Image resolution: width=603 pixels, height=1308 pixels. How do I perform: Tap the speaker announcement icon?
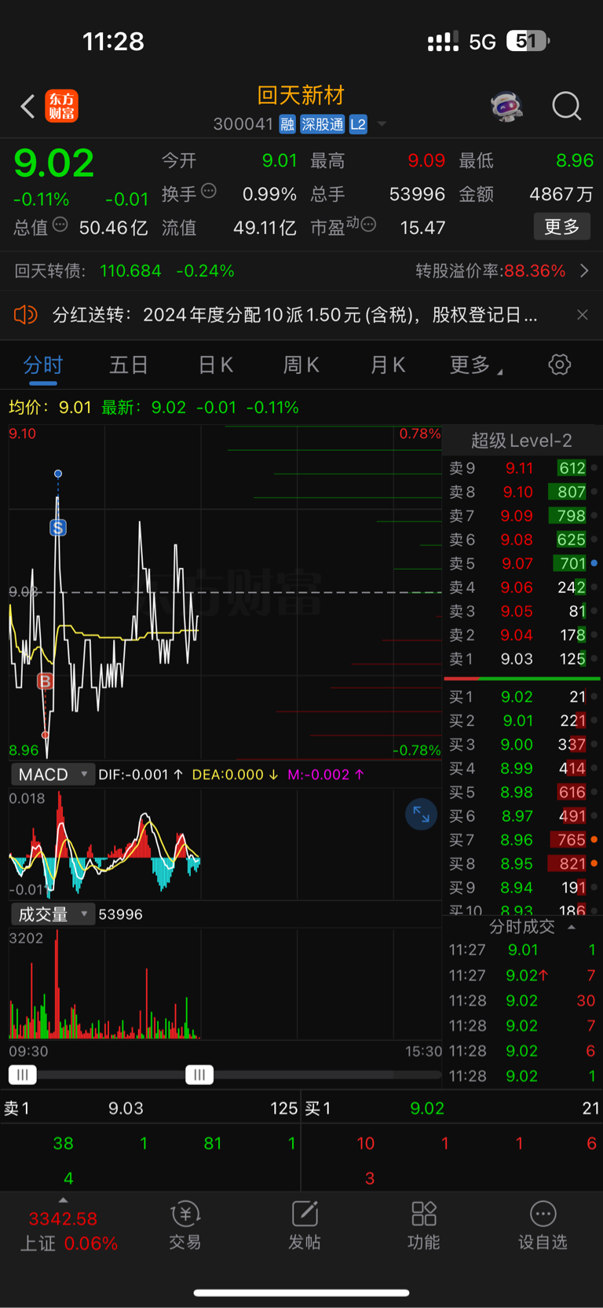pos(26,315)
